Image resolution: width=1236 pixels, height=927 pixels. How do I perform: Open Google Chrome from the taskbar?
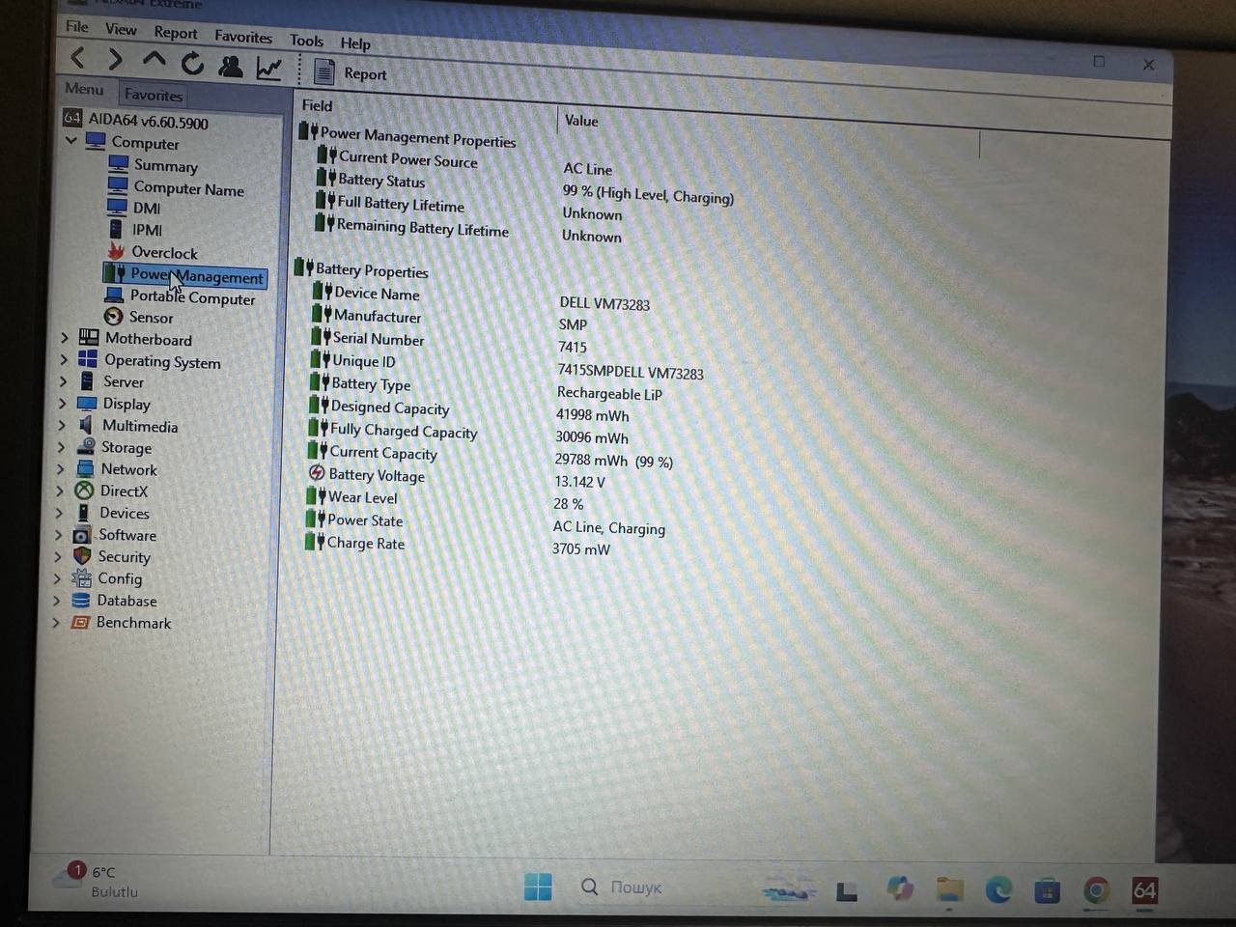pos(1097,890)
